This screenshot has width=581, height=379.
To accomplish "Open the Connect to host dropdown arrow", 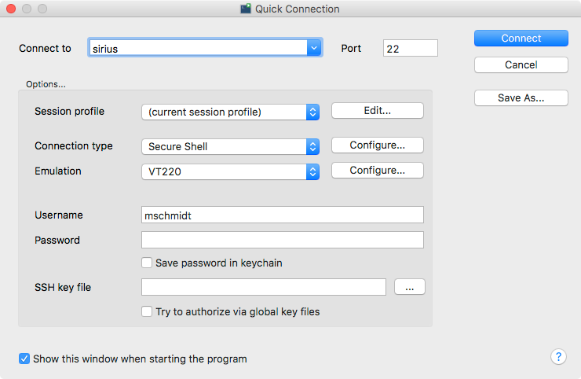I will [x=314, y=48].
